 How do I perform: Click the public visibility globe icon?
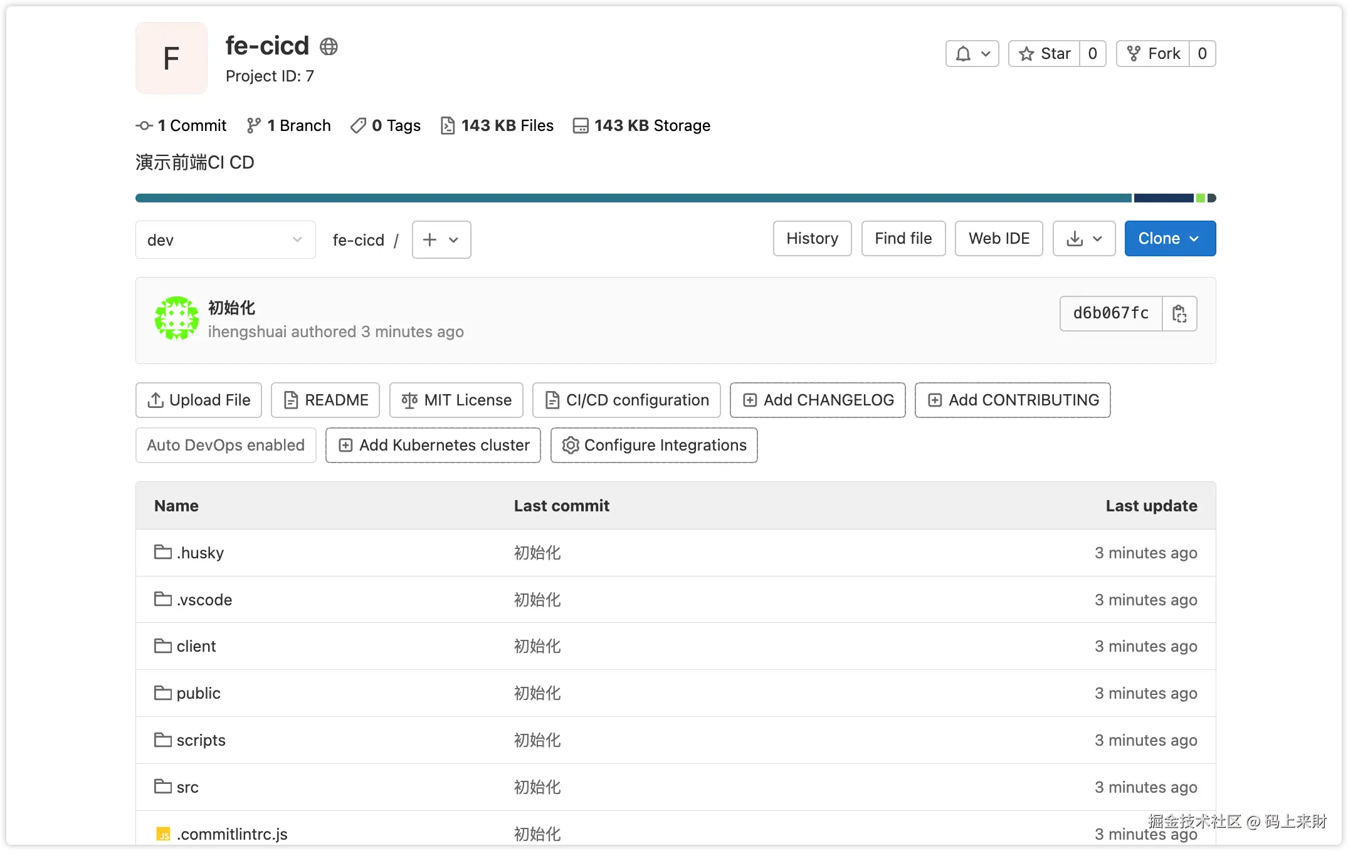click(x=329, y=46)
